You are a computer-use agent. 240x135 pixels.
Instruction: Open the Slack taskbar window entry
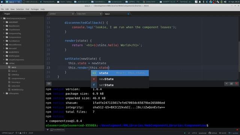[x=65, y=2]
